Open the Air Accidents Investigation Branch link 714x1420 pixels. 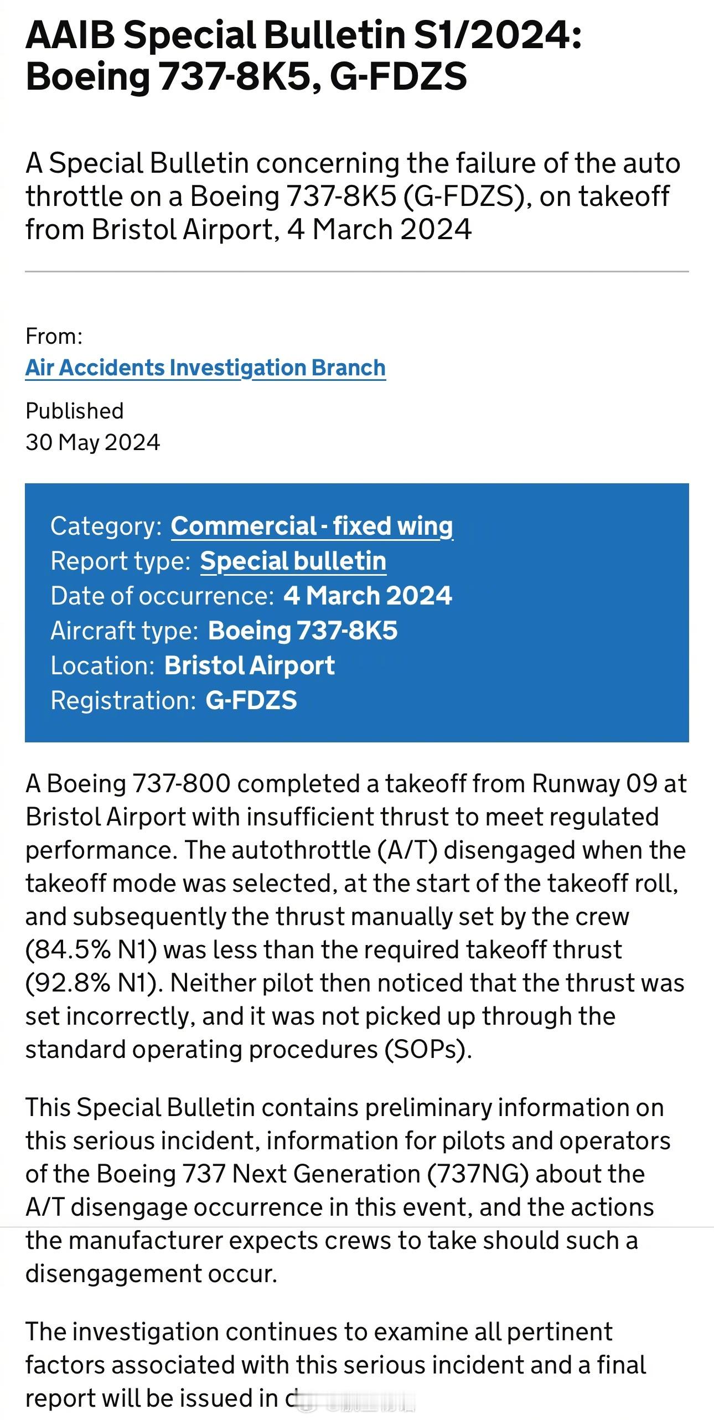205,368
